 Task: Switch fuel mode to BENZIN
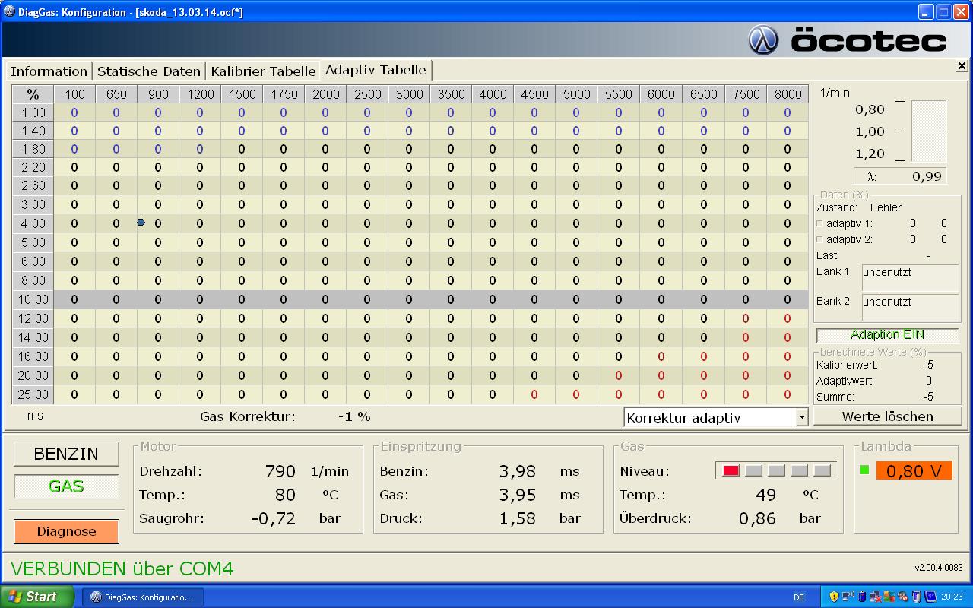[66, 454]
